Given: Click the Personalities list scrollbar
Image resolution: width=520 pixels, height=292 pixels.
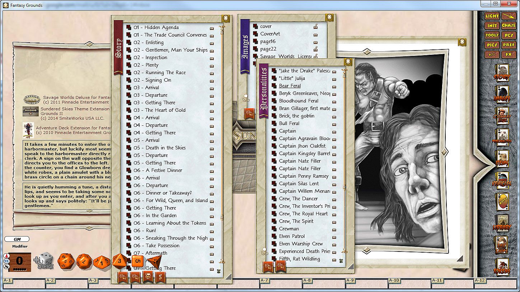Looking at the screenshot, I should coord(344,161).
